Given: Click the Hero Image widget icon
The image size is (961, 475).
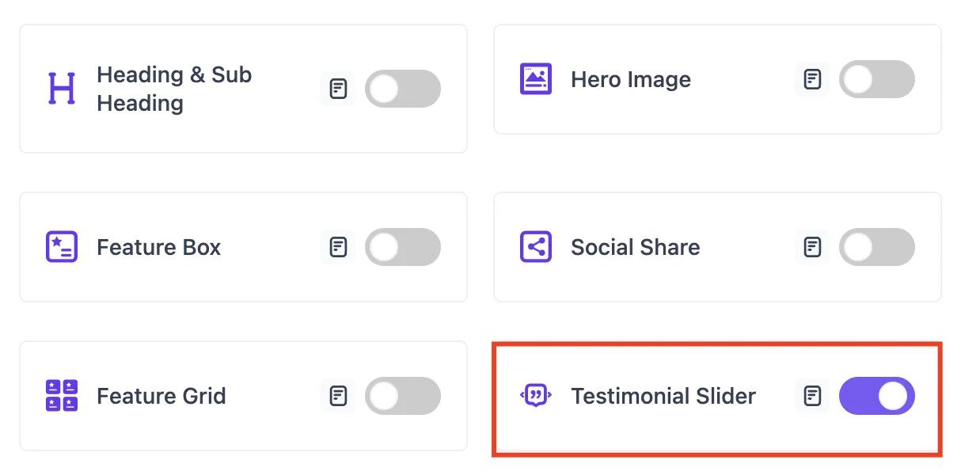Looking at the screenshot, I should 535,79.
